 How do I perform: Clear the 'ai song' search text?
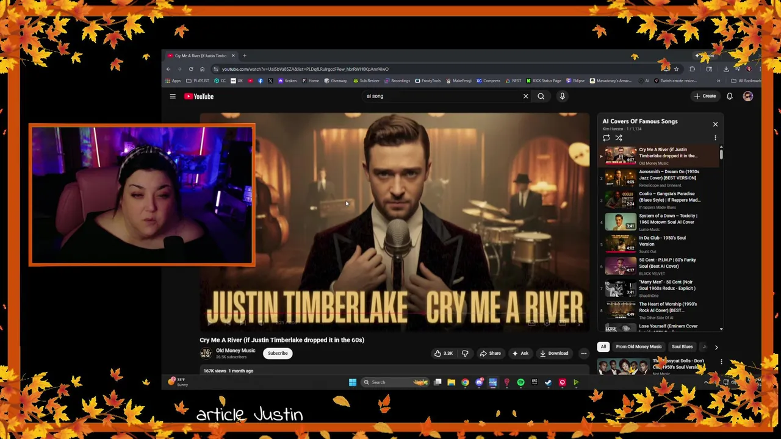click(525, 96)
